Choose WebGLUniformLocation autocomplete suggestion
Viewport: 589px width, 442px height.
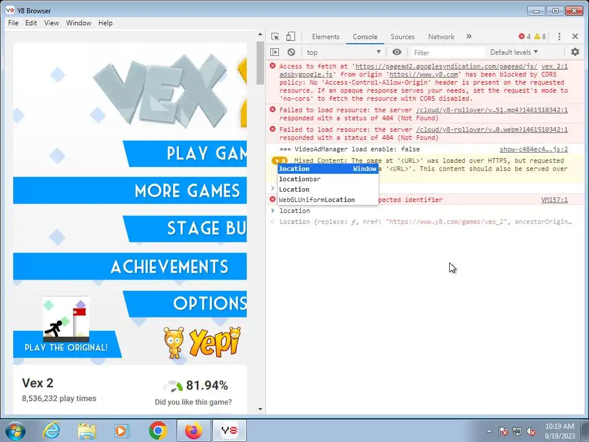(327, 200)
